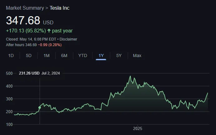Click the +170.13 (95.82%) change text

26,31
